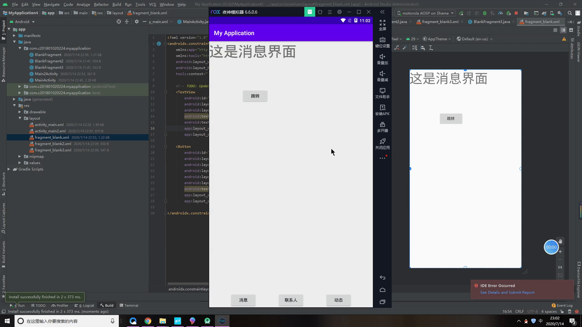The image size is (582, 327).
Task: Click the Event Log panel icon
Action: tap(553, 305)
